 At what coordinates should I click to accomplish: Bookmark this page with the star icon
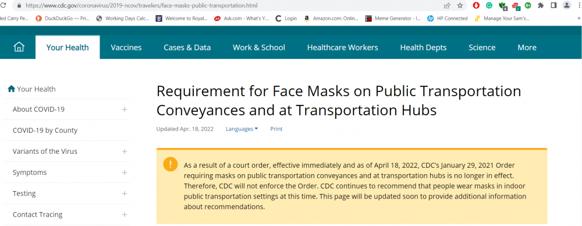(460, 6)
